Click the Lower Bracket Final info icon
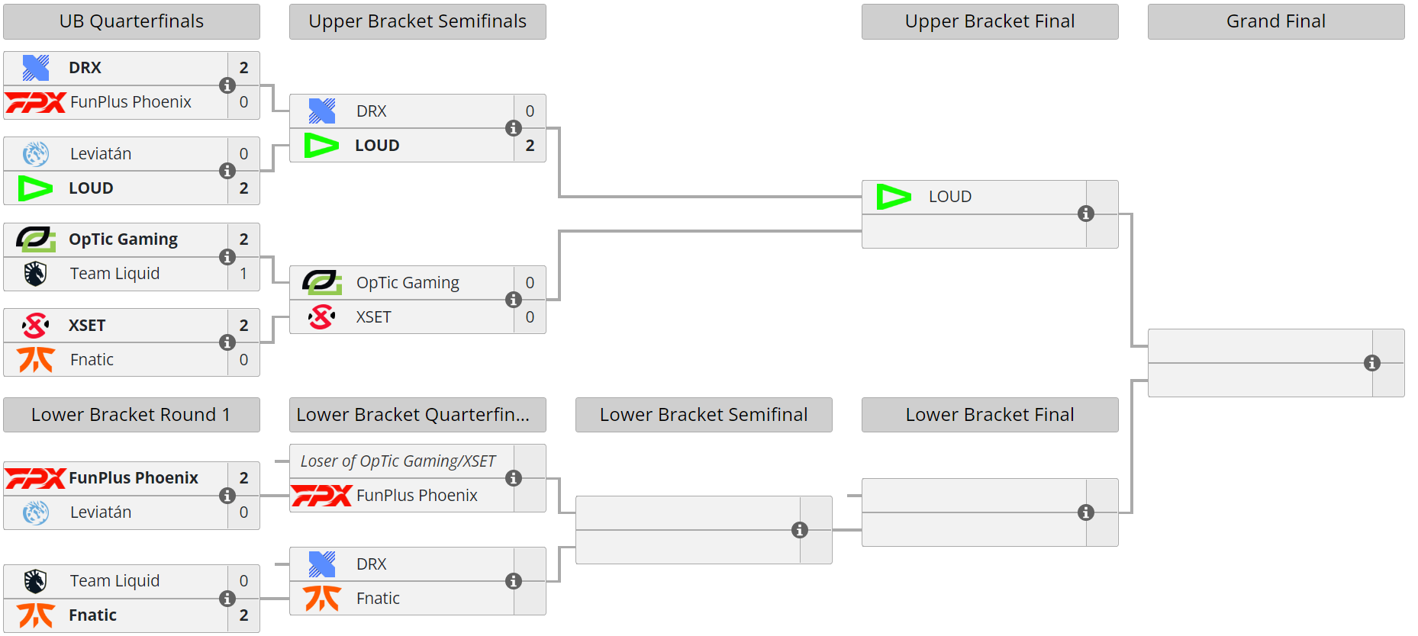The height and width of the screenshot is (636, 1418). coord(1086,512)
